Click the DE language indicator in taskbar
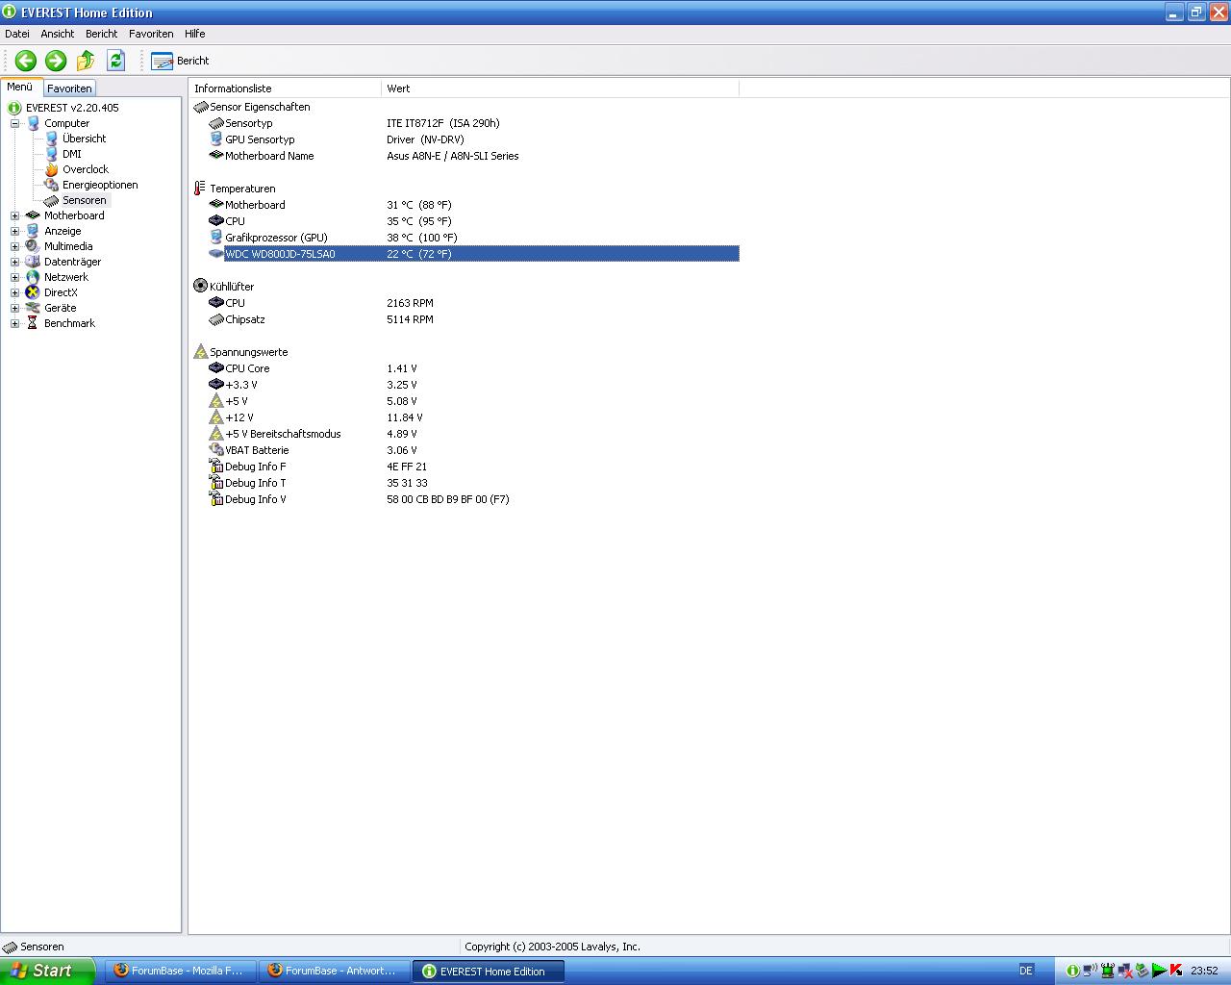This screenshot has height=985, width=1231. (x=1026, y=971)
